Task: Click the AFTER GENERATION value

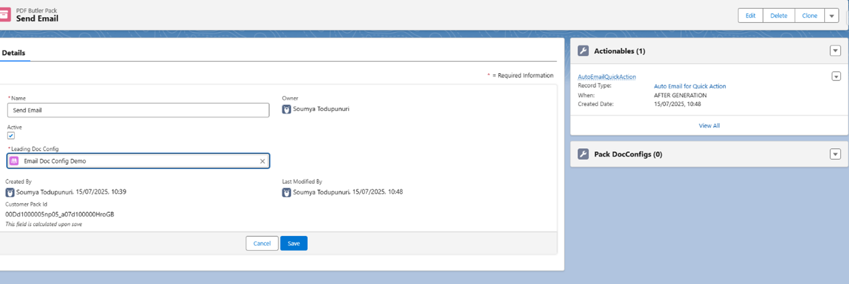Action: click(x=680, y=95)
